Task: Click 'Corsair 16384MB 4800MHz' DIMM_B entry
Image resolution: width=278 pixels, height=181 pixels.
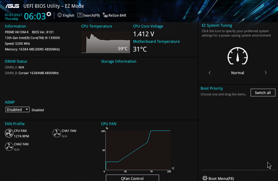Action: (38, 73)
